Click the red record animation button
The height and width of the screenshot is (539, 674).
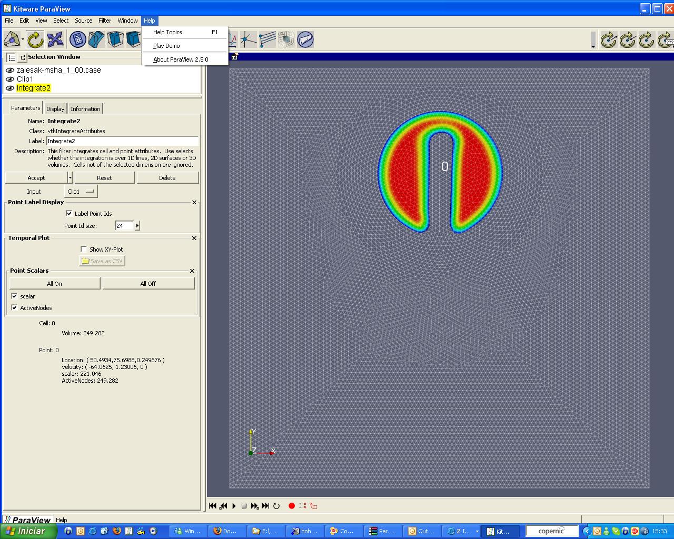click(x=292, y=506)
